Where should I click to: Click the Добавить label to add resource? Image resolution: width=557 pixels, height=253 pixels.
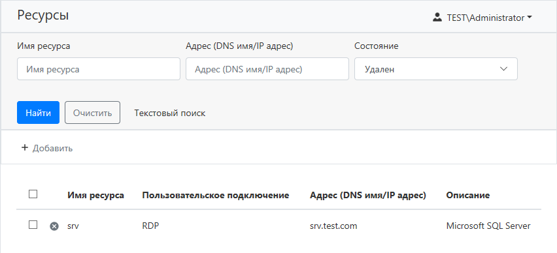[52, 148]
